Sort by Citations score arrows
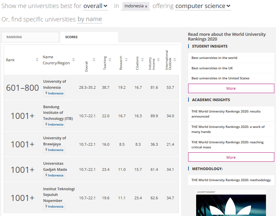Image resolution: width=276 pixels, height=216 pixels. tap(142, 60)
